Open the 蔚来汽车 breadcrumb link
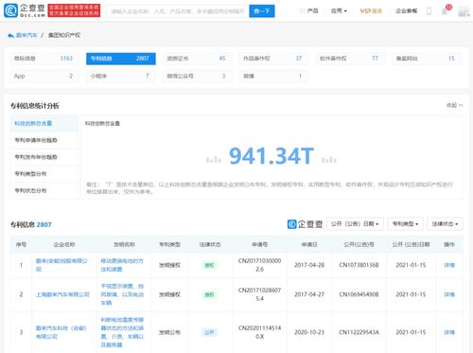This screenshot has width=473, height=353. click(x=26, y=35)
